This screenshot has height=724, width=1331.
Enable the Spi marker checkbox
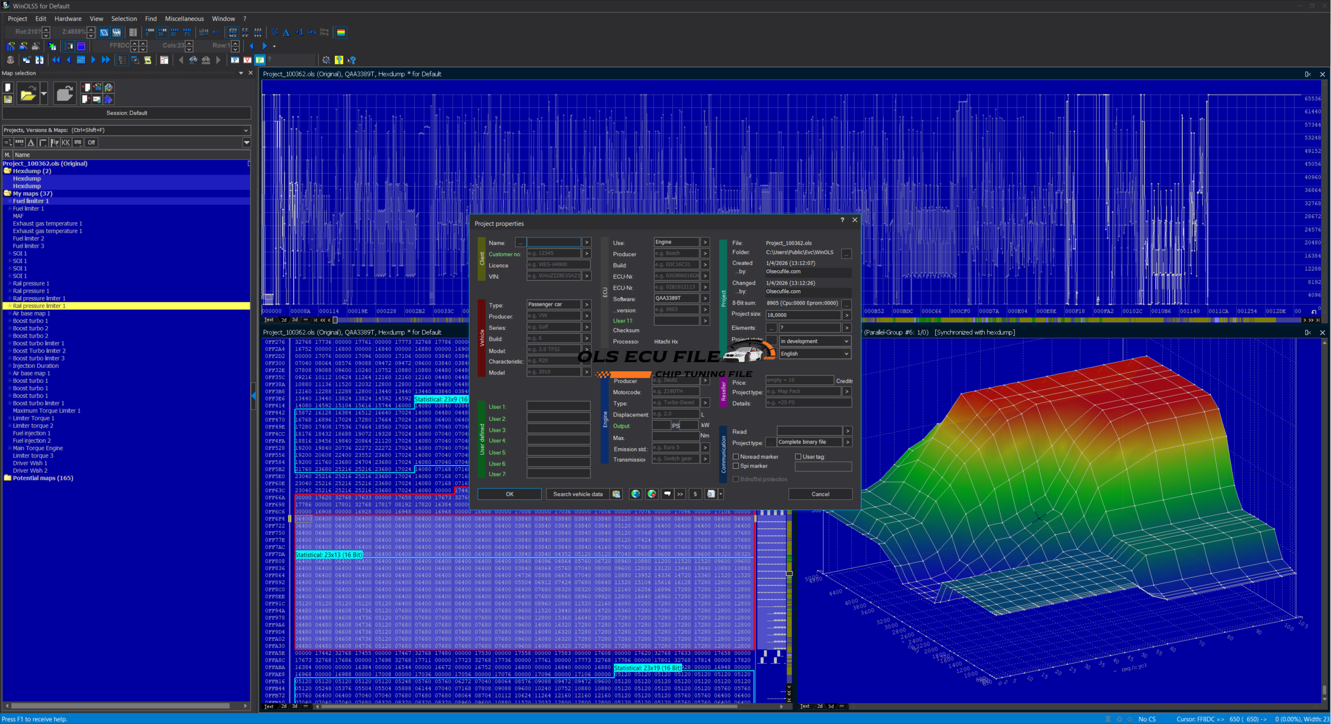tap(736, 466)
